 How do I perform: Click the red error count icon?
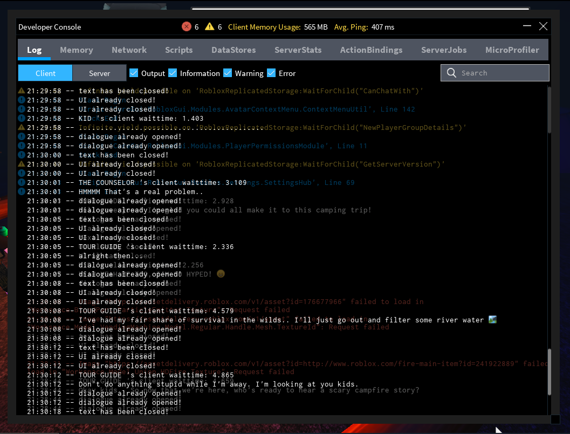tap(187, 26)
